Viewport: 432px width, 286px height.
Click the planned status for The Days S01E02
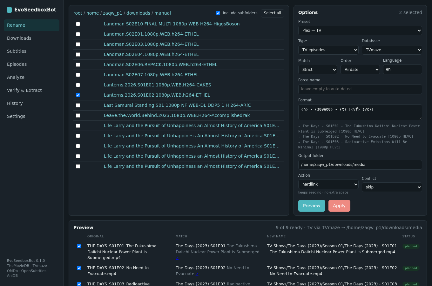coord(411,268)
